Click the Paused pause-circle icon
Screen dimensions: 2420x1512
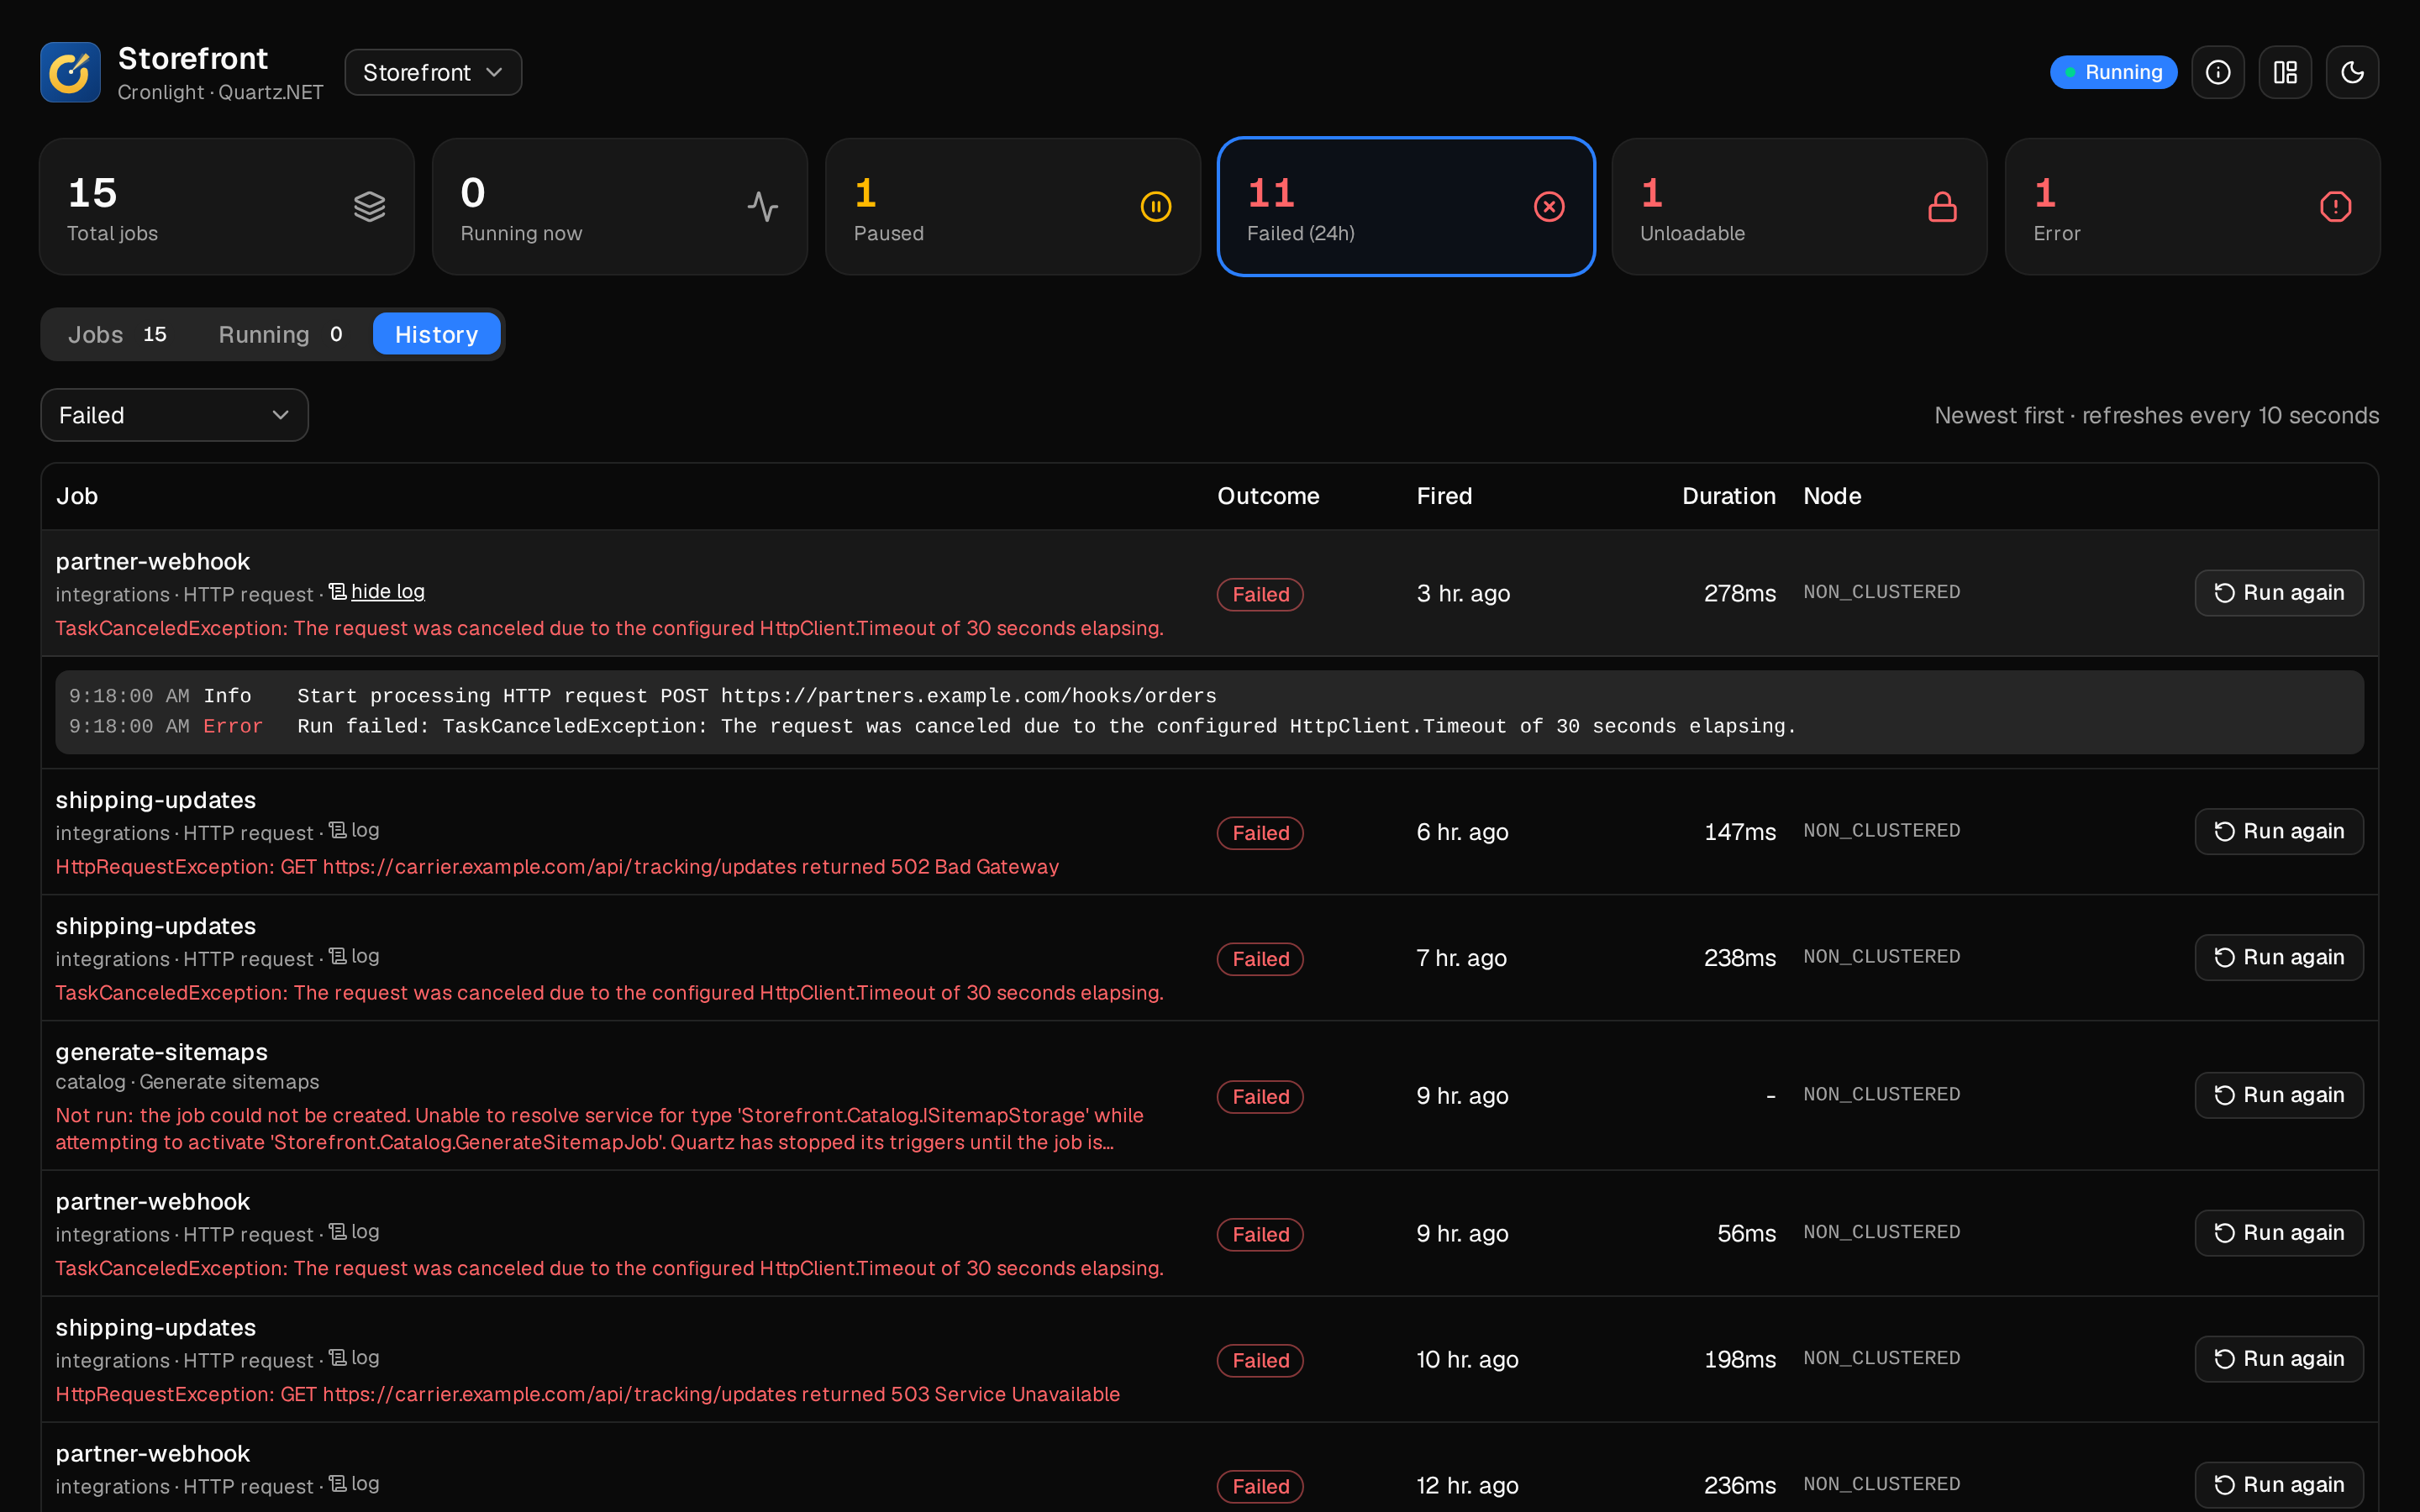pyautogui.click(x=1156, y=207)
